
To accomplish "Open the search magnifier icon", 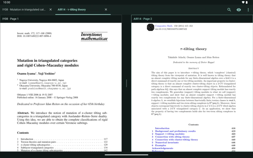I will pyautogui.click(x=229, y=10).
